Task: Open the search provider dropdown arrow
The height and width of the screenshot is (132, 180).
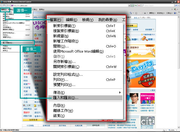Action: coord(178,5)
